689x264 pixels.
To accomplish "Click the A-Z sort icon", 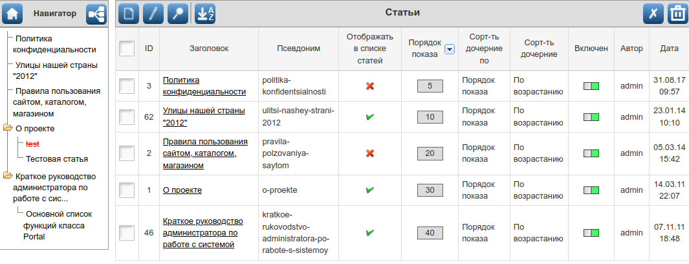I will click(204, 14).
